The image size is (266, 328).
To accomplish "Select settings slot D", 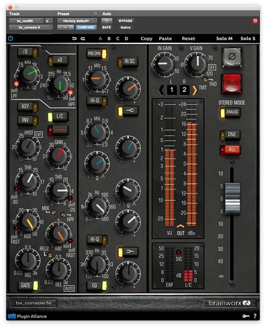I will [x=126, y=39].
